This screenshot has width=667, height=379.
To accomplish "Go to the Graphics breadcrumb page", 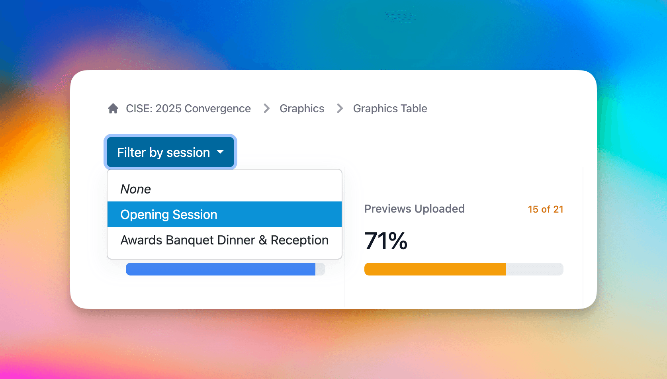I will (302, 108).
